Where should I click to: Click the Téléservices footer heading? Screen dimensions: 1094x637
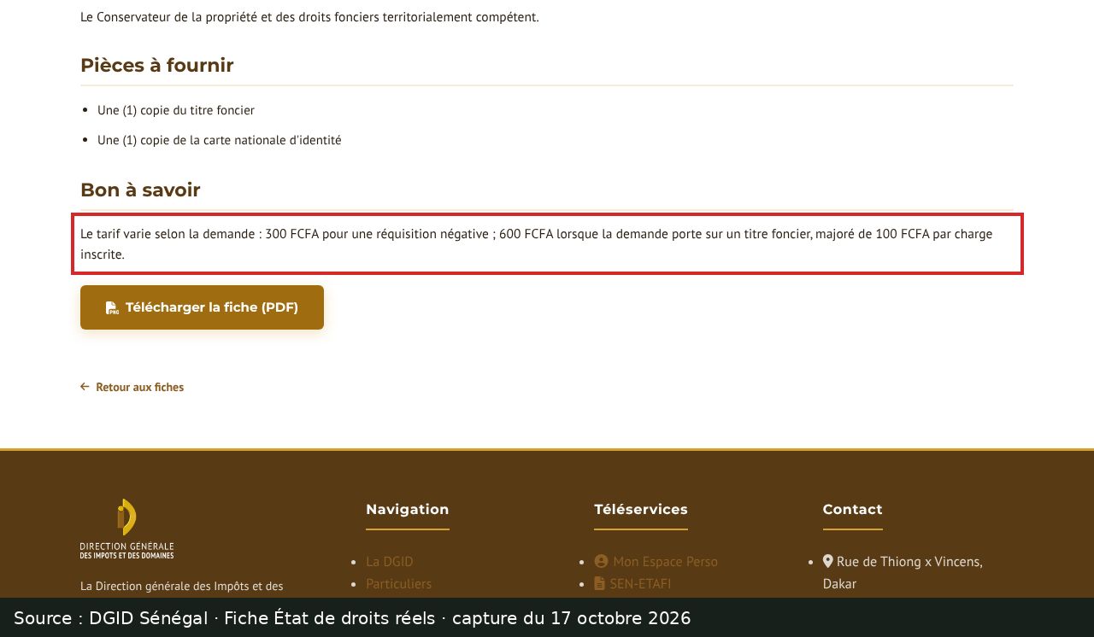pos(641,510)
